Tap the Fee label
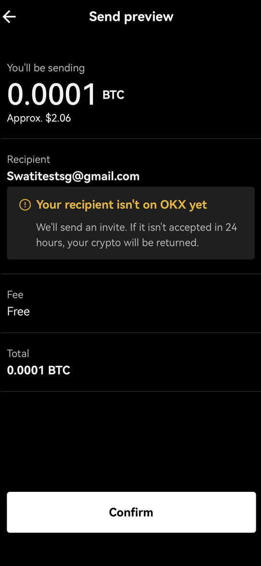The height and width of the screenshot is (566, 261). pos(15,295)
